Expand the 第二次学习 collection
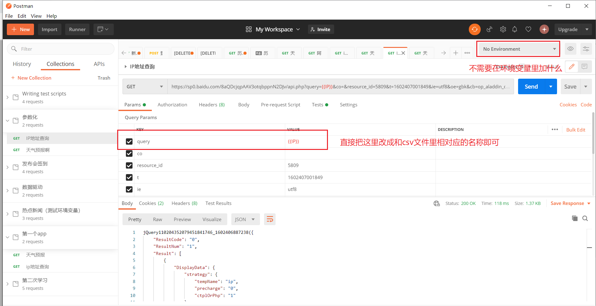596x306 pixels. tap(7, 284)
